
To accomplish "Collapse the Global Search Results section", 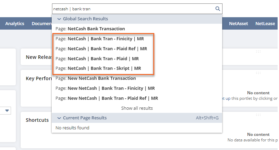I will 59,19.
